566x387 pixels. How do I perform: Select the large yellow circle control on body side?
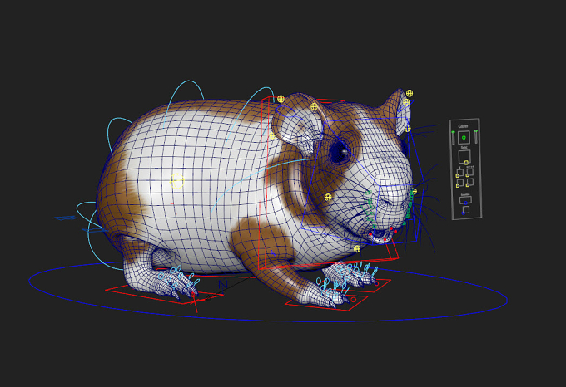coord(176,181)
